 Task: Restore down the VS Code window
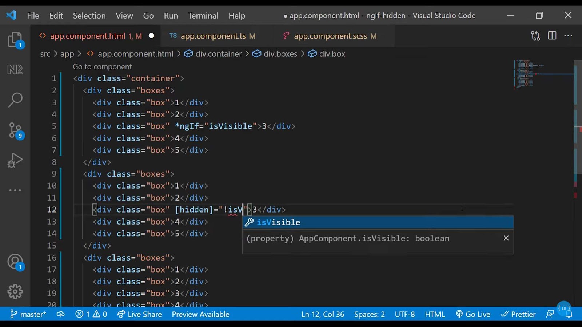point(539,15)
